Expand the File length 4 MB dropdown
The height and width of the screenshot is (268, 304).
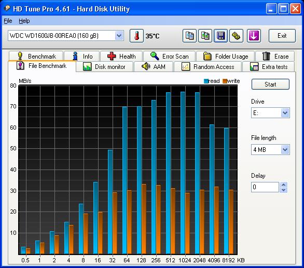pyautogui.click(x=285, y=150)
